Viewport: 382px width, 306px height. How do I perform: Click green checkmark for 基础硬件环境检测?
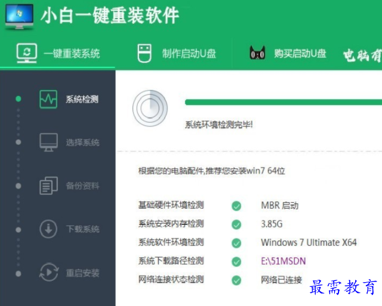[236, 206]
